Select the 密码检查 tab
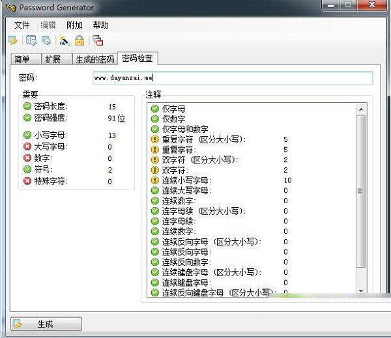Screen dimensions: 391x338 point(138,59)
